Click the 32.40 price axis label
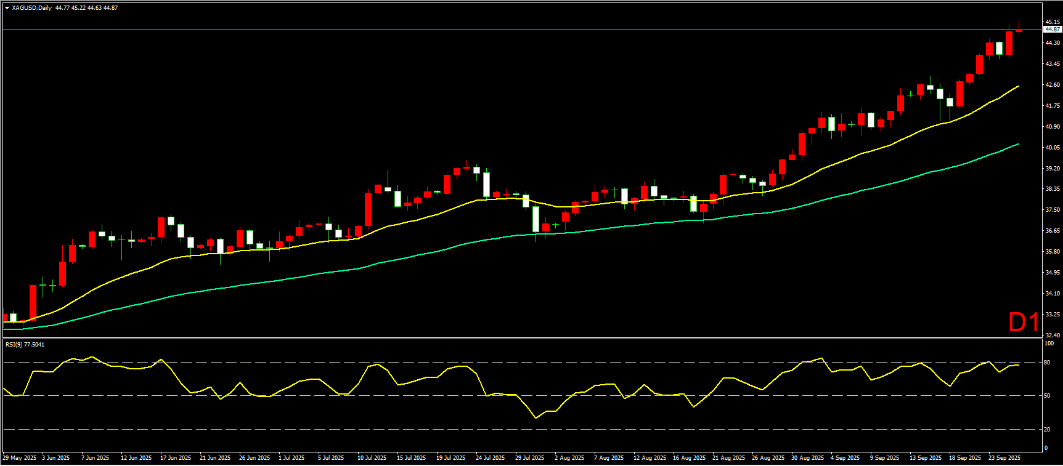This screenshot has width=1063, height=466. 1052,335
